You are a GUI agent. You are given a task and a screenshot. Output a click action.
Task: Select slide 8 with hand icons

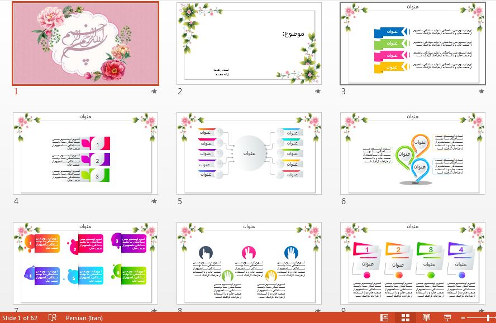tap(249, 263)
